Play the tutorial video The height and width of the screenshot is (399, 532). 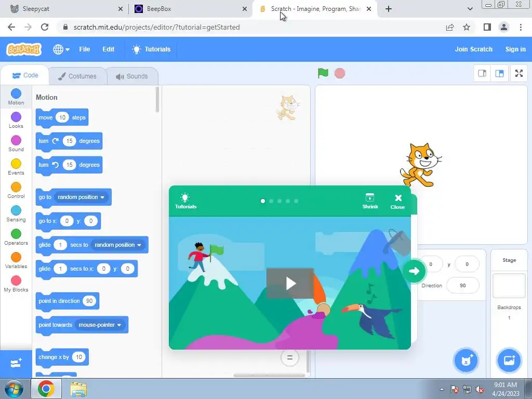[x=290, y=283]
